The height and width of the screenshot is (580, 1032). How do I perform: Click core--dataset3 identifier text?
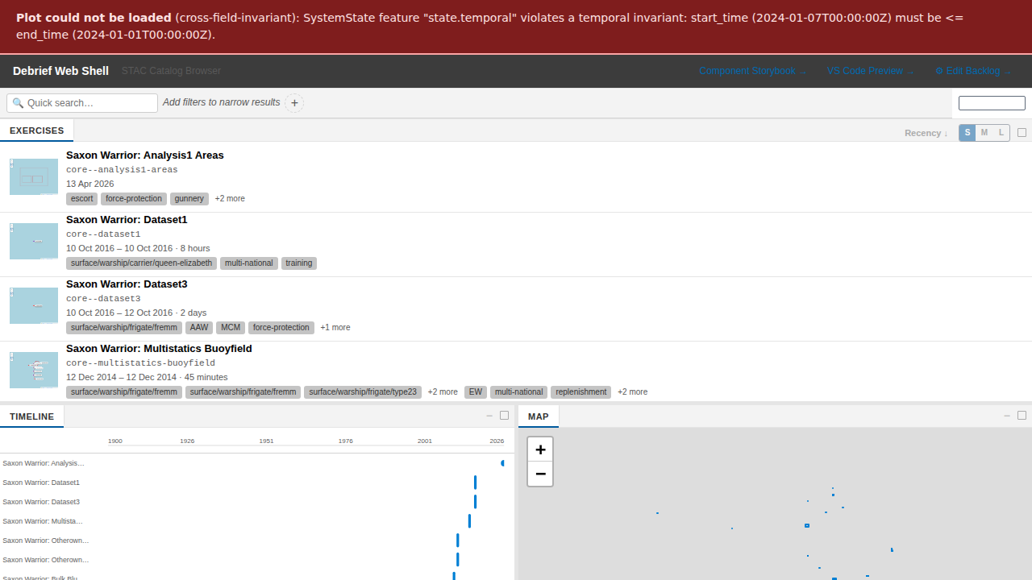point(103,299)
